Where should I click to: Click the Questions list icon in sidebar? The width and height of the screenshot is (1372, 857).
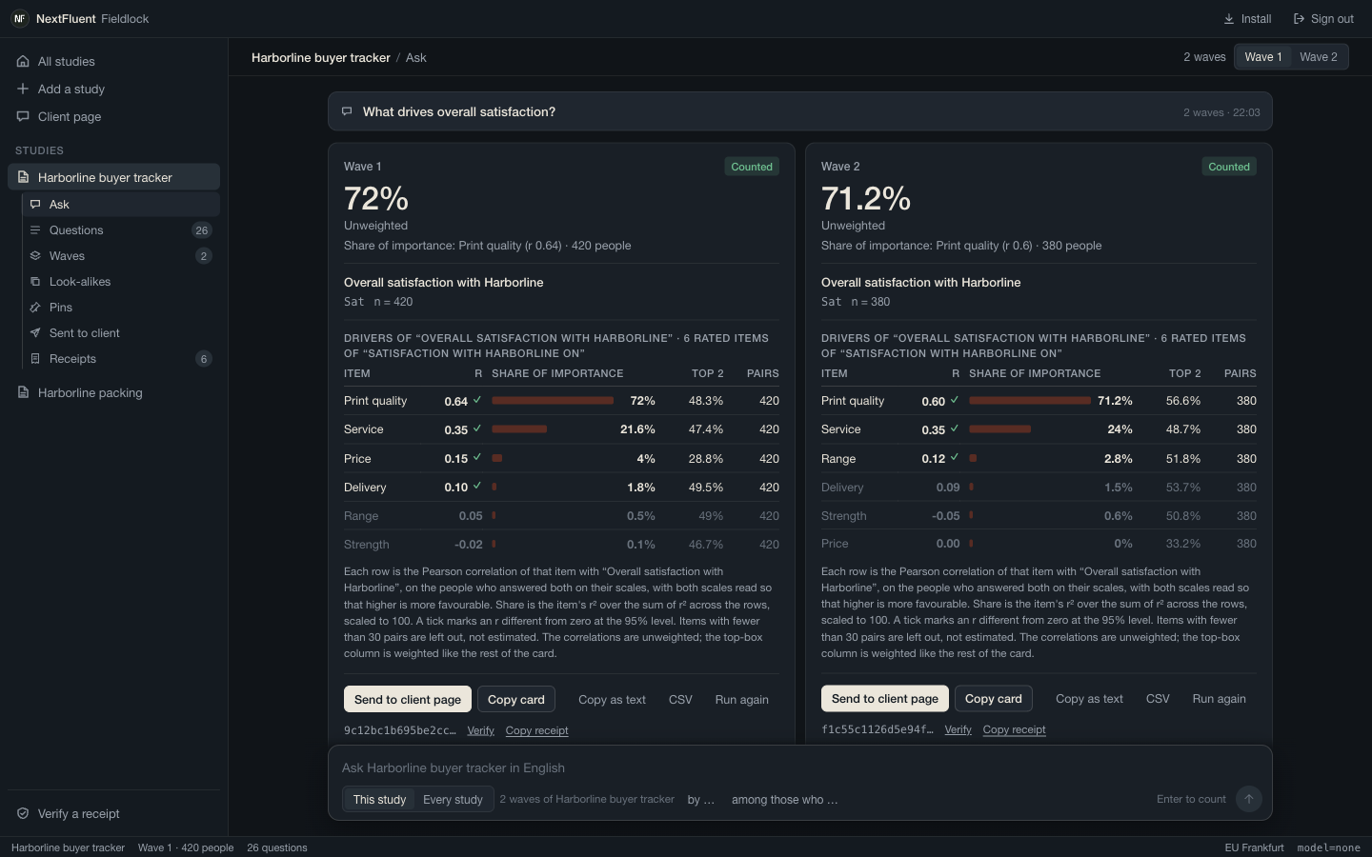click(35, 230)
